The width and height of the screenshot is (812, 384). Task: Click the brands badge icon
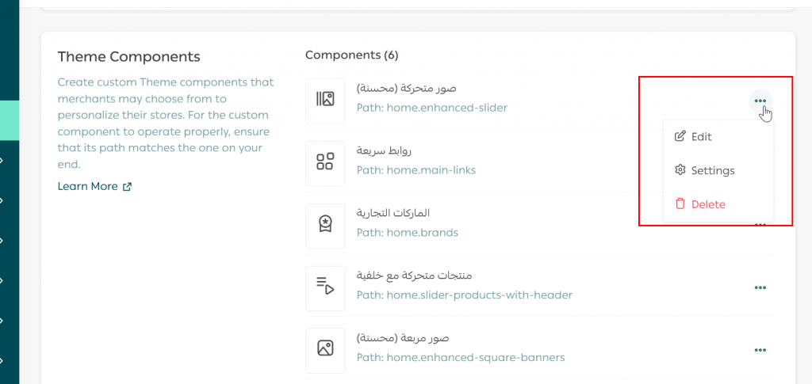[325, 224]
